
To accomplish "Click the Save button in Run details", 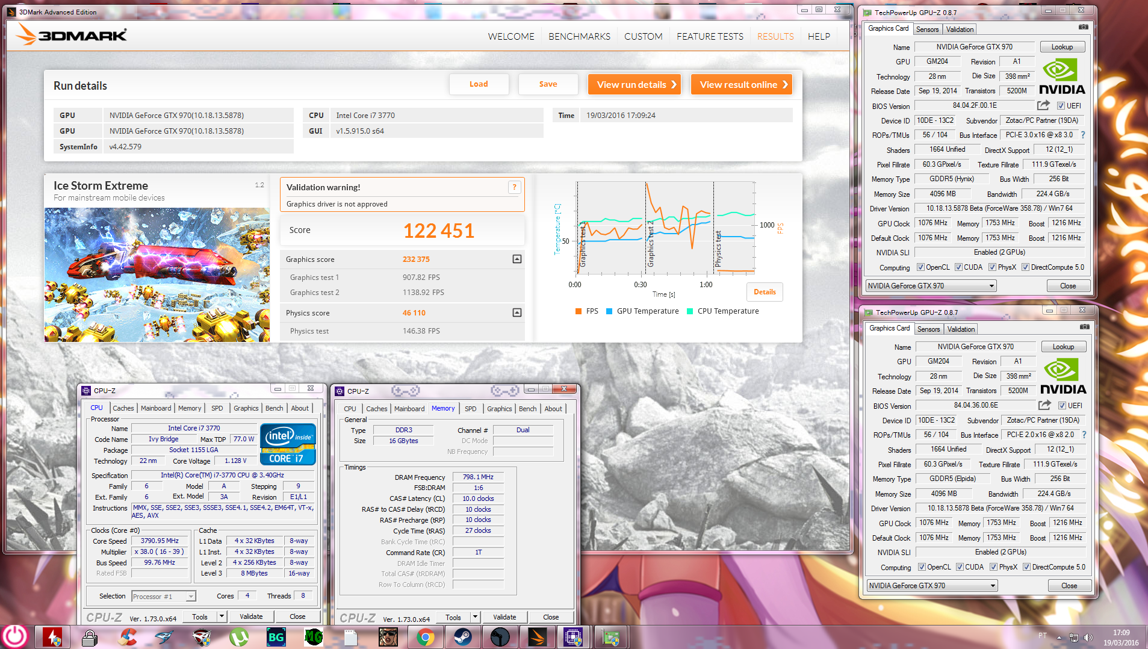I will coord(548,84).
